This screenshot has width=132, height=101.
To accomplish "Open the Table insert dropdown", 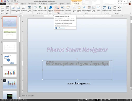I will point(8,9).
